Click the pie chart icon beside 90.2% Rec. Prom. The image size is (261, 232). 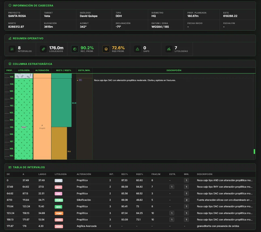[75, 49]
